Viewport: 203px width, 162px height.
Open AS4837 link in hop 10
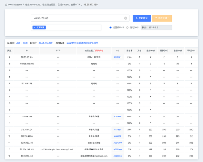(117, 117)
